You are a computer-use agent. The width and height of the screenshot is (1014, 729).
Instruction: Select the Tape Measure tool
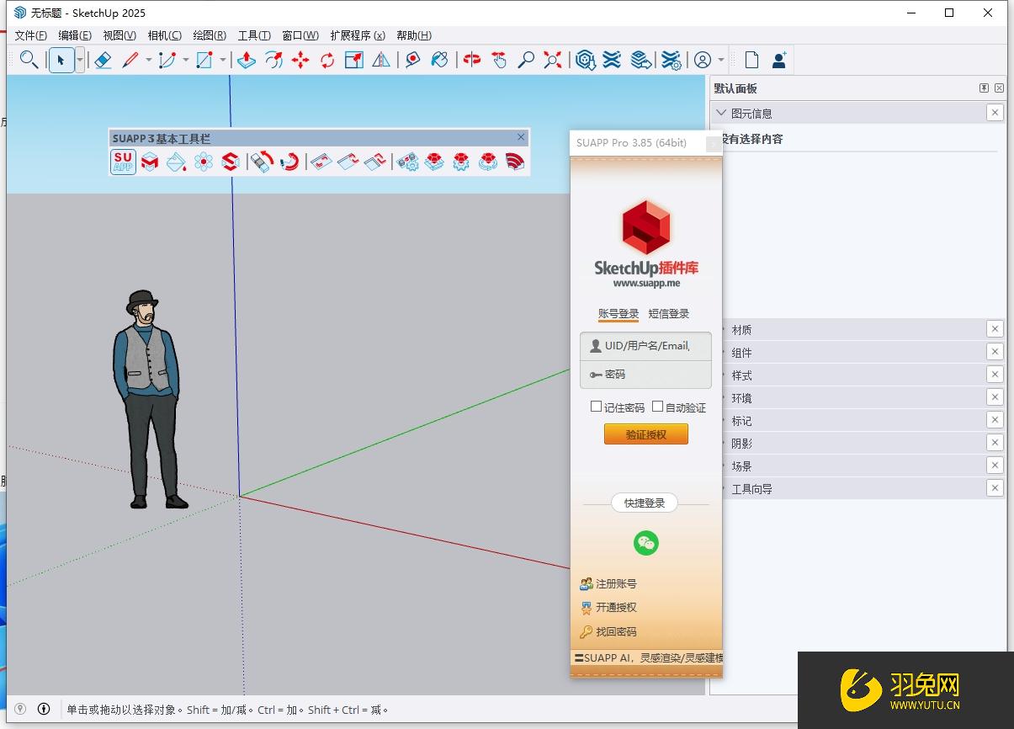[412, 60]
